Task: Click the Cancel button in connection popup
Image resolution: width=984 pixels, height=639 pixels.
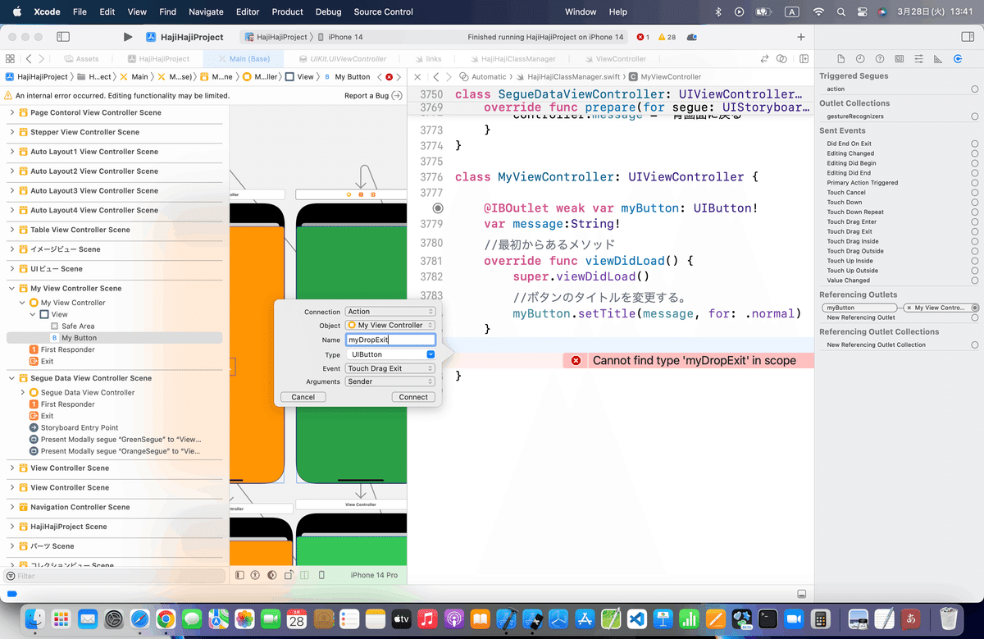Action: [303, 397]
